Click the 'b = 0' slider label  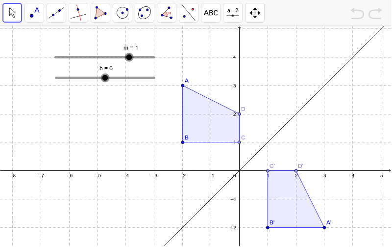(x=106, y=68)
